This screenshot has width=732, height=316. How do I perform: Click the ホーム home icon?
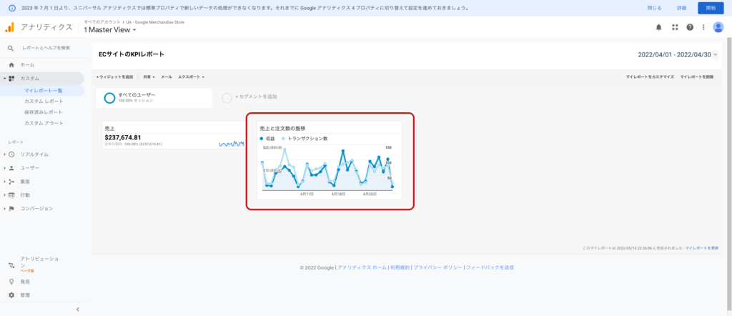pos(11,65)
